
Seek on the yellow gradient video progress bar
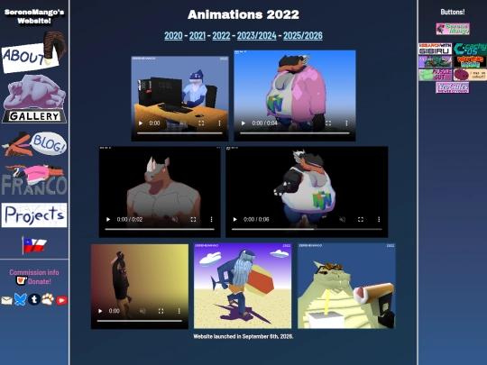(x=140, y=321)
